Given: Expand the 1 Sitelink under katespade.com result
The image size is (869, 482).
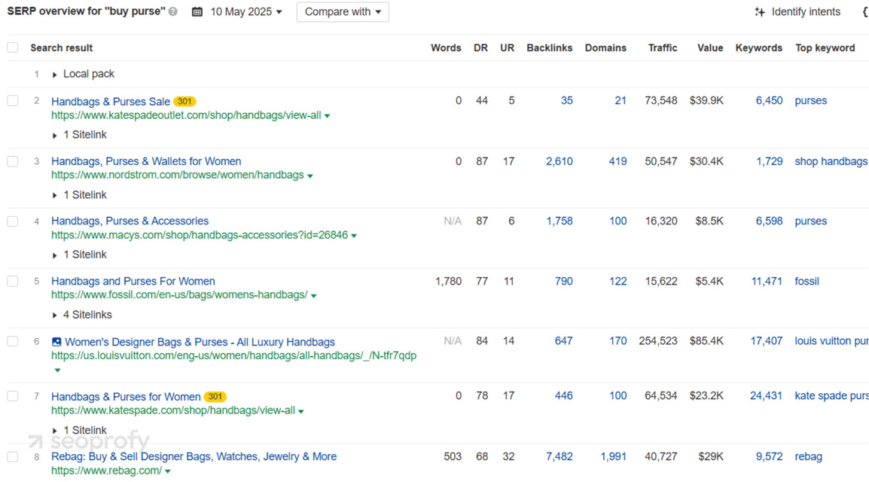Looking at the screenshot, I should click(54, 431).
